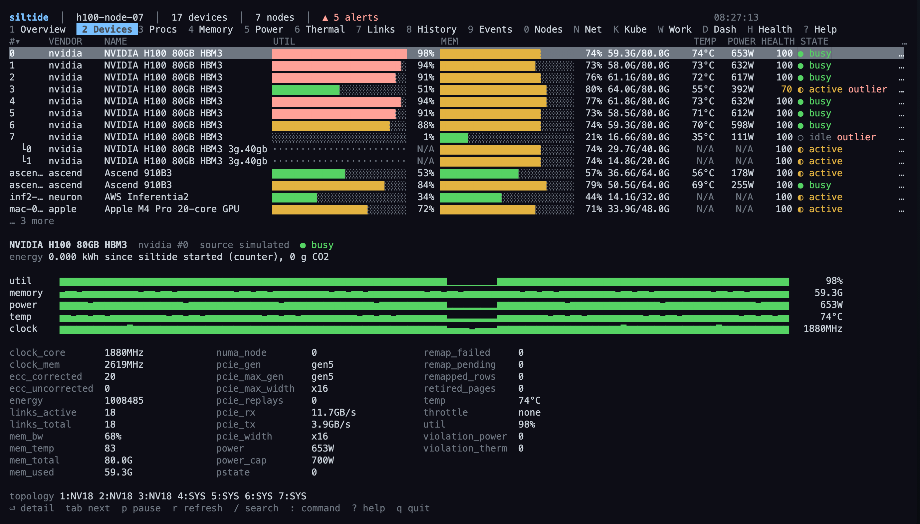
Task: Click the clock sparkline graph
Action: point(424,329)
